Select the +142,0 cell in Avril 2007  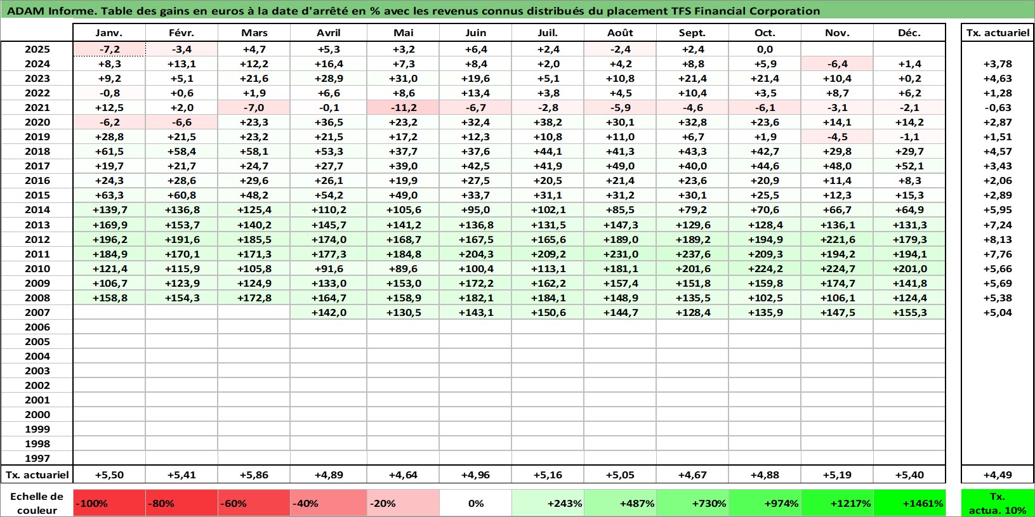tap(329, 312)
